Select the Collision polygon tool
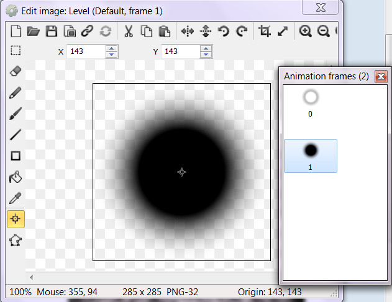This screenshot has height=302, width=392. pyautogui.click(x=16, y=241)
